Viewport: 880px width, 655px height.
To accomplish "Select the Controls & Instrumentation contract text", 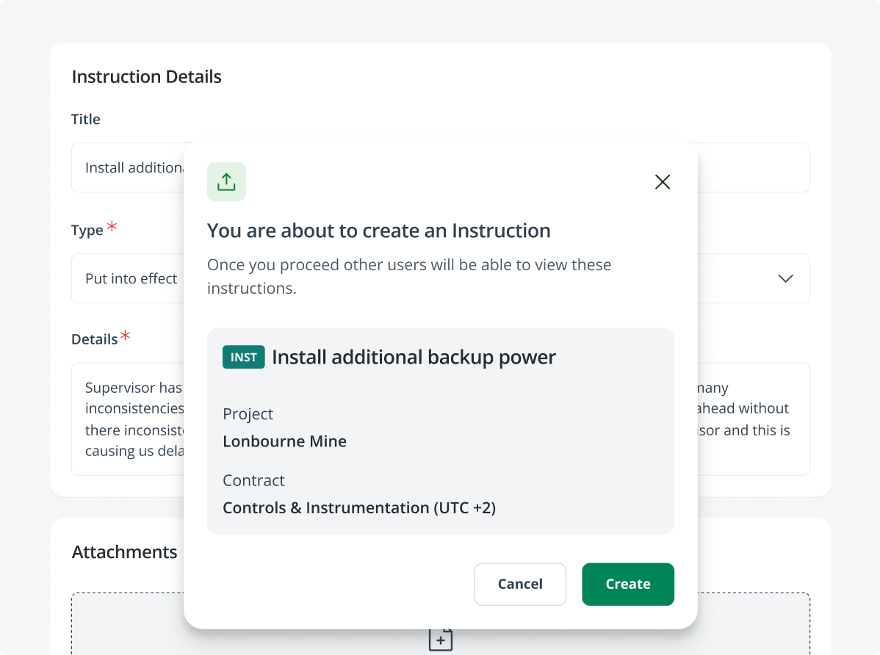I will coord(359,507).
